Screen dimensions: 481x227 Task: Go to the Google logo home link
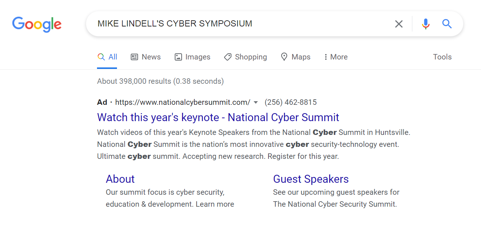pyautogui.click(x=37, y=24)
